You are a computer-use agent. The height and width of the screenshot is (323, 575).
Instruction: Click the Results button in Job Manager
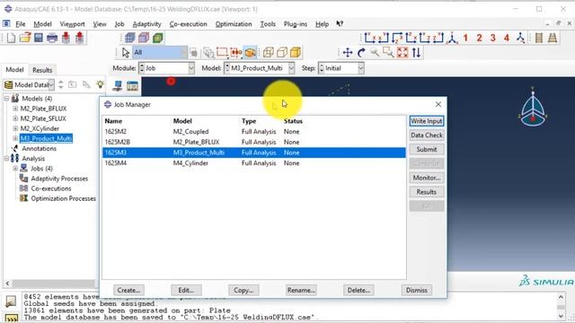(x=427, y=192)
